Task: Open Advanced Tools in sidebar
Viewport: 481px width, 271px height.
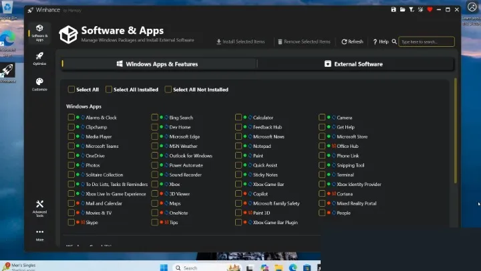Action: coord(39,208)
